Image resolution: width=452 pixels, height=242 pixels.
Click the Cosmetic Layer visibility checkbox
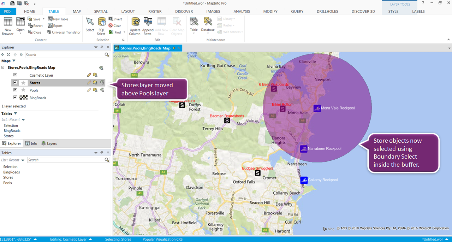click(15, 75)
